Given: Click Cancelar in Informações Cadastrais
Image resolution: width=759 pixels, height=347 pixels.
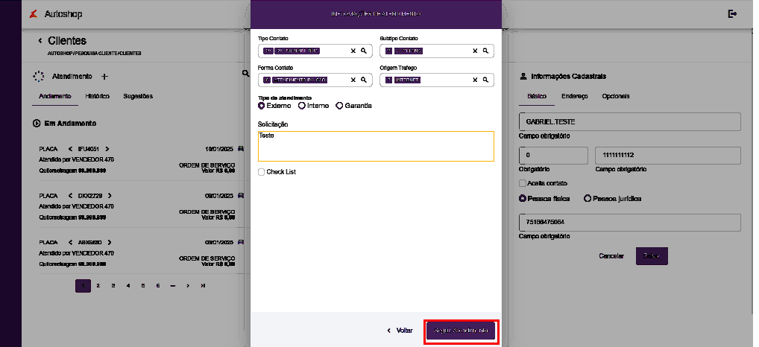Looking at the screenshot, I should (x=611, y=256).
